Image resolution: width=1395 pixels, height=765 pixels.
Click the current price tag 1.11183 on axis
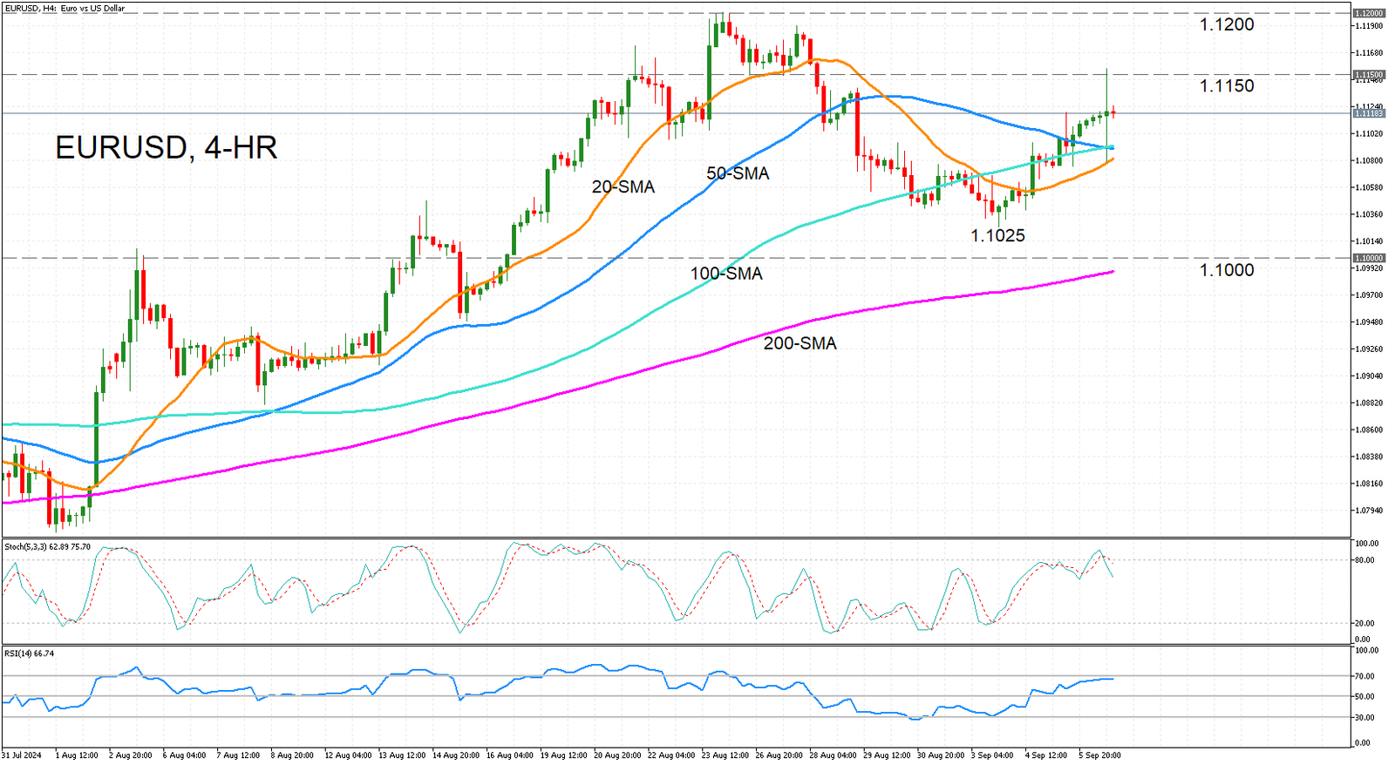point(1369,113)
